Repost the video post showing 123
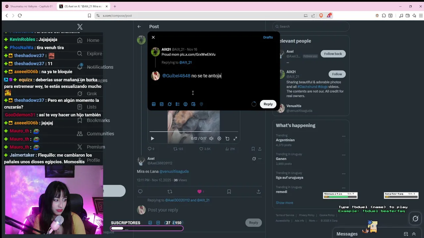Screen dimensions: 424x238 (x=178, y=149)
